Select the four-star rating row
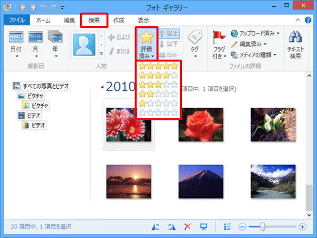317x238 pixels. click(158, 75)
